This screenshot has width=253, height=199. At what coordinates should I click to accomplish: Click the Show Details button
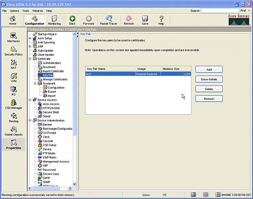point(209,79)
